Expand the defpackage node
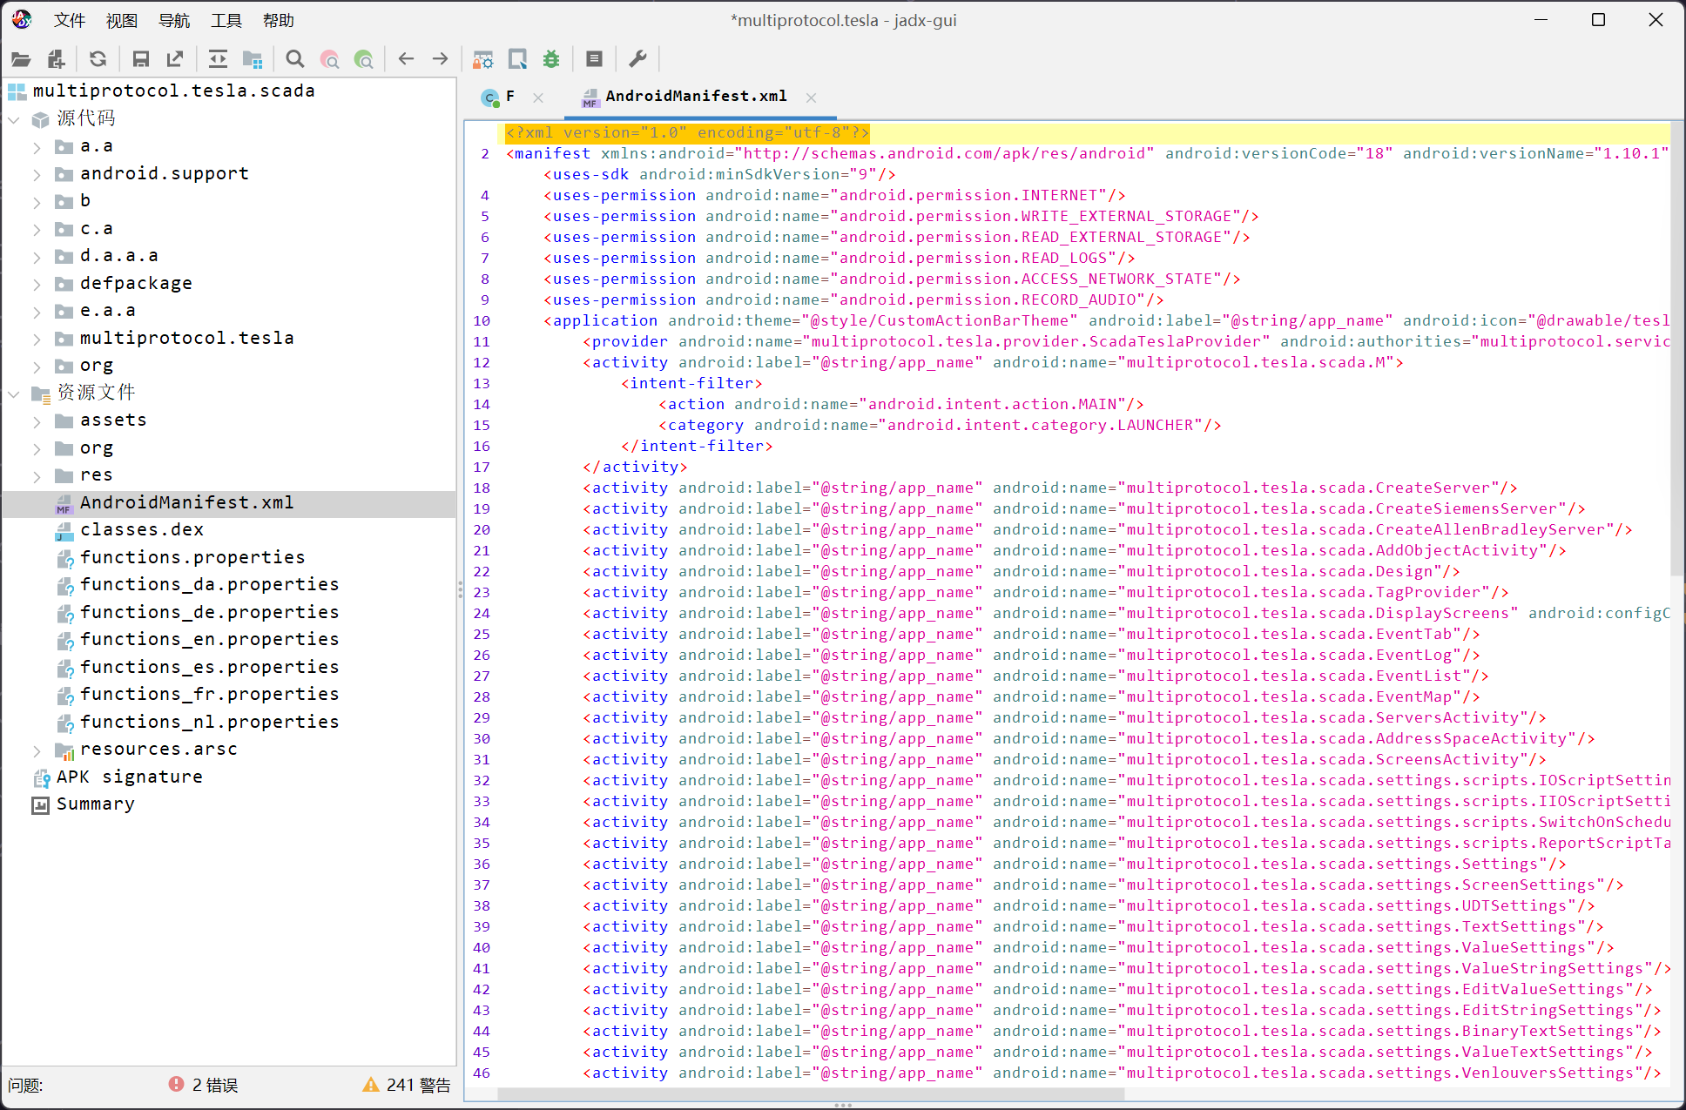Image resolution: width=1686 pixels, height=1110 pixels. coord(37,284)
